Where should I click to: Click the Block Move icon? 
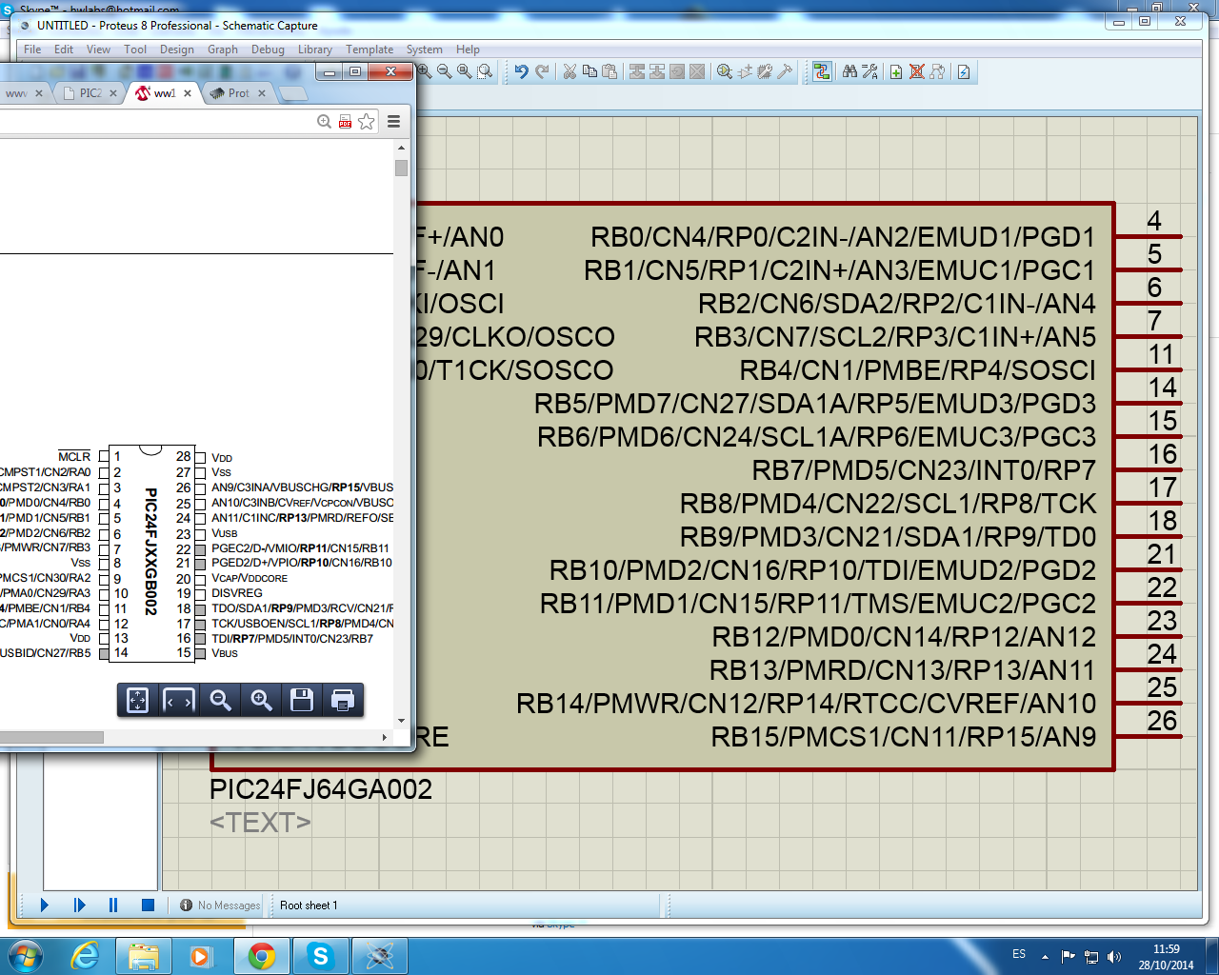tap(657, 71)
